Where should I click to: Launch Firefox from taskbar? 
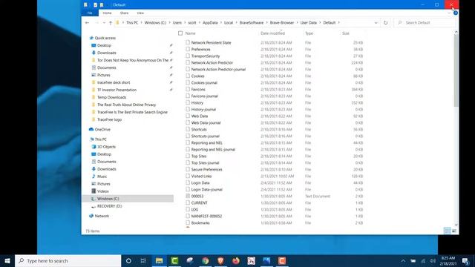(x=236, y=260)
